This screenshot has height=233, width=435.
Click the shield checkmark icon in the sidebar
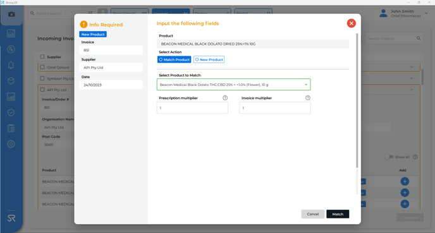click(x=11, y=112)
